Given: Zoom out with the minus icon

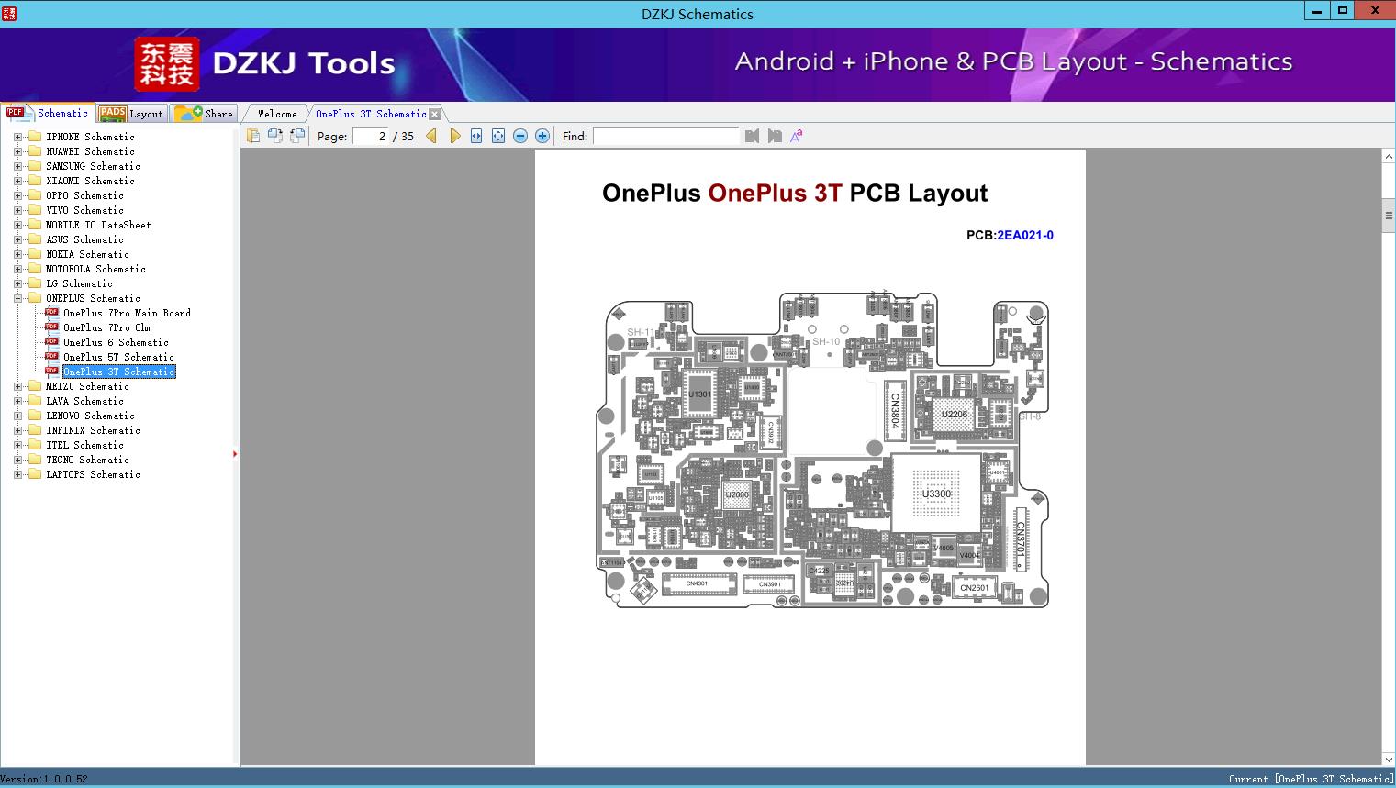Looking at the screenshot, I should [x=520, y=136].
